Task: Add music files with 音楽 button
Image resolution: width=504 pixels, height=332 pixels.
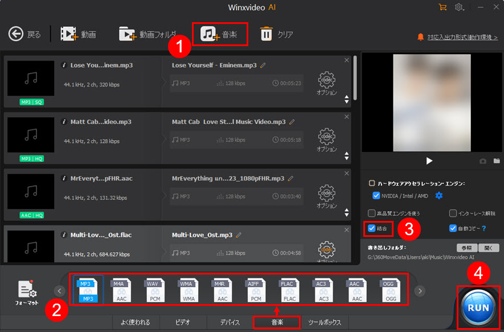Action: point(219,34)
